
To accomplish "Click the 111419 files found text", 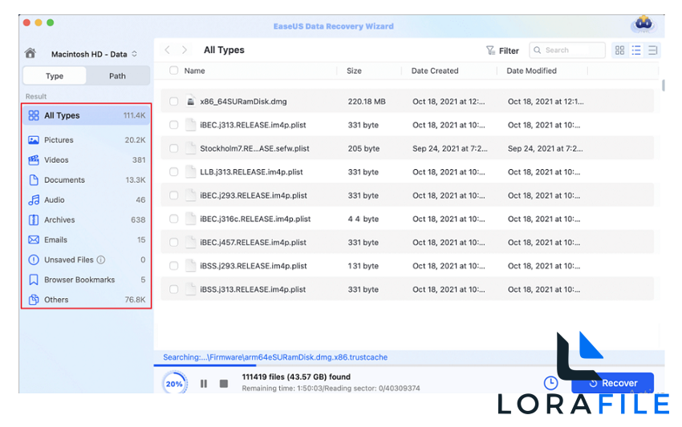I will (x=296, y=377).
